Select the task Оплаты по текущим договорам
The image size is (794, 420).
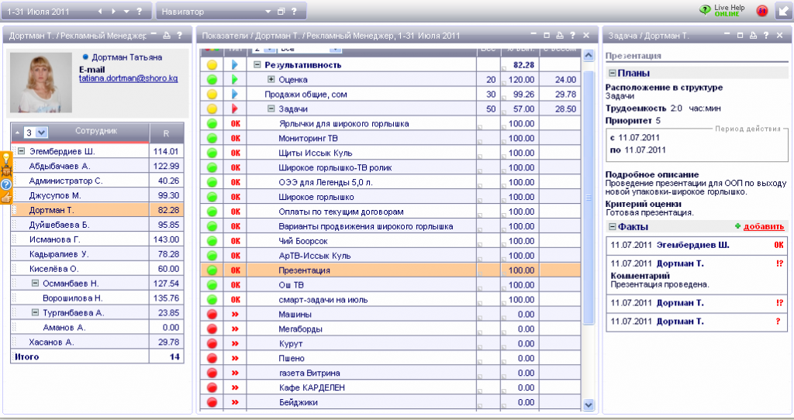point(341,212)
